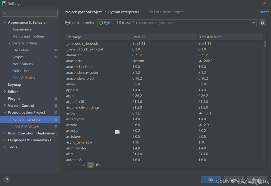Select the attrs package row
Viewport: 271px width, 186px height.
click(164, 154)
